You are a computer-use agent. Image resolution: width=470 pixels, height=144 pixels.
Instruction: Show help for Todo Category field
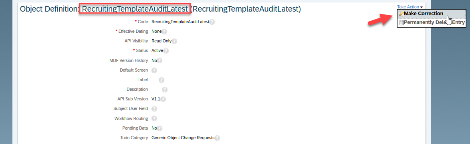click(x=217, y=138)
